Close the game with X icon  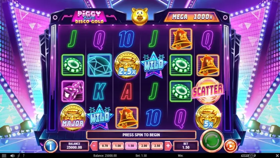click(x=277, y=156)
